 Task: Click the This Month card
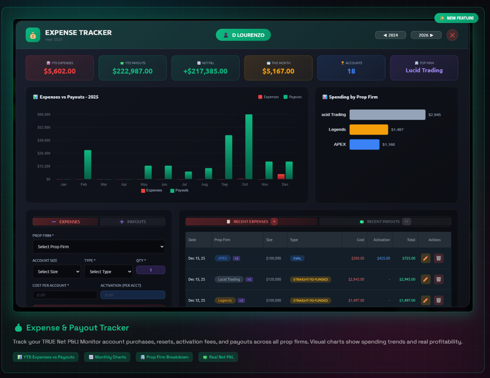(278, 68)
